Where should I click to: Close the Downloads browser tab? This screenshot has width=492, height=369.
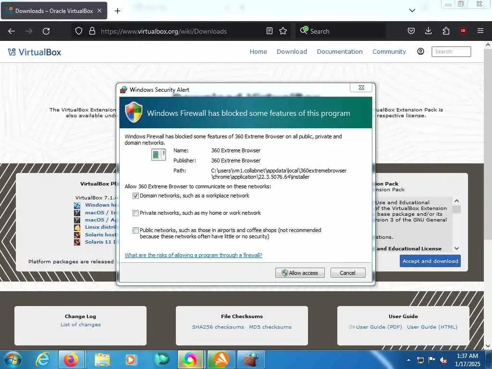[99, 11]
